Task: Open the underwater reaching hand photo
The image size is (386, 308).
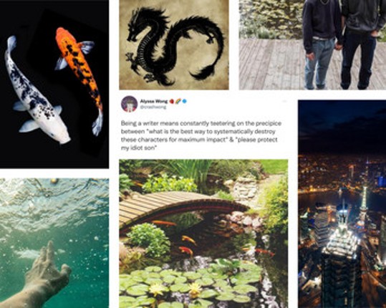Action: pyautogui.click(x=54, y=243)
